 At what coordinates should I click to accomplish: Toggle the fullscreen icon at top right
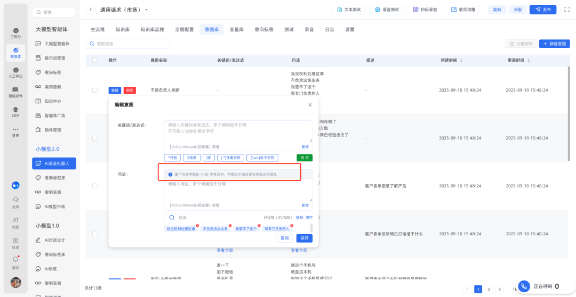point(567,10)
